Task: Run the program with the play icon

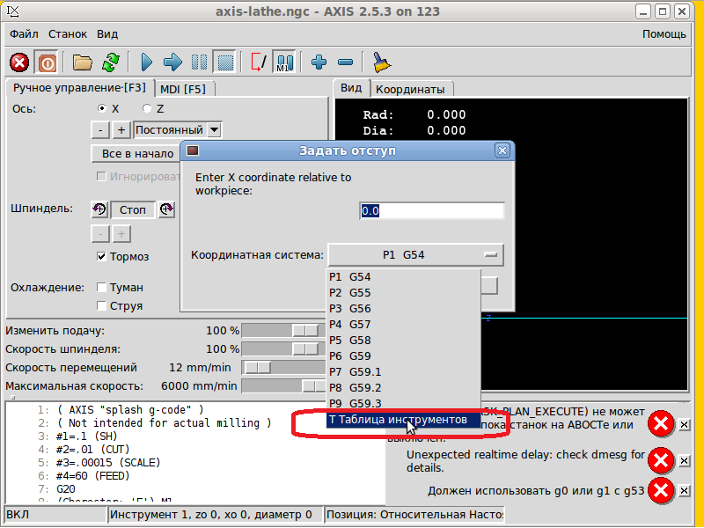Action: tap(146, 62)
